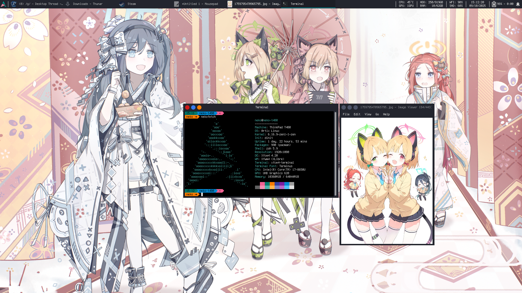522x293 pixels.
Task: Click the blue terminal window button
Action: click(193, 107)
